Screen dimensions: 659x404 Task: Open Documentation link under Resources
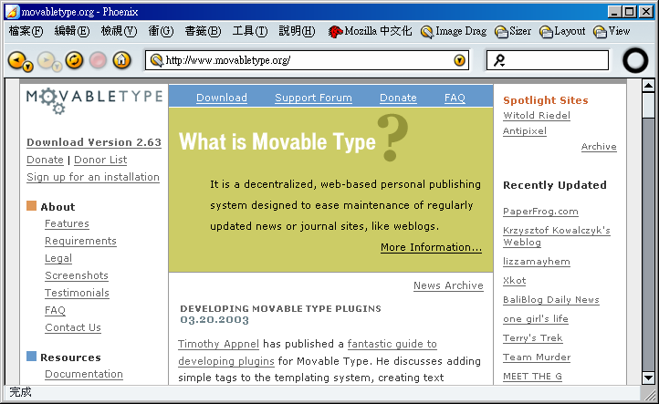click(x=84, y=374)
